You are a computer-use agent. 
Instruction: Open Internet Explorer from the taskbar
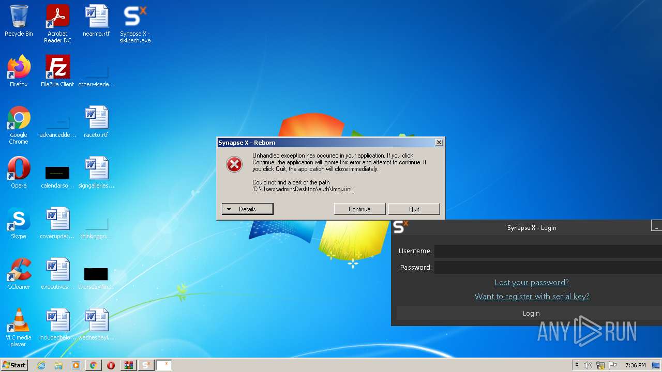(41, 365)
